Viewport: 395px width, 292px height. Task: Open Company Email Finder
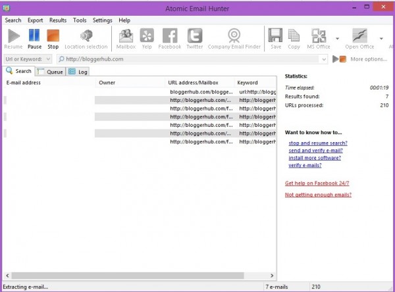234,39
